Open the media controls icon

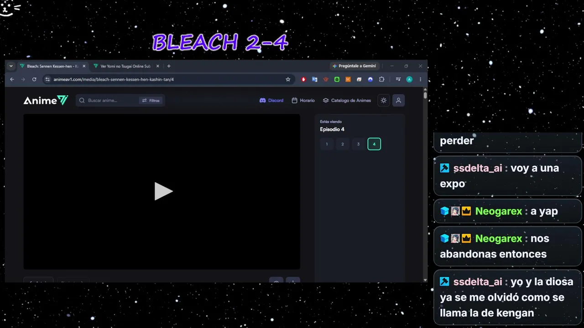pyautogui.click(x=398, y=79)
